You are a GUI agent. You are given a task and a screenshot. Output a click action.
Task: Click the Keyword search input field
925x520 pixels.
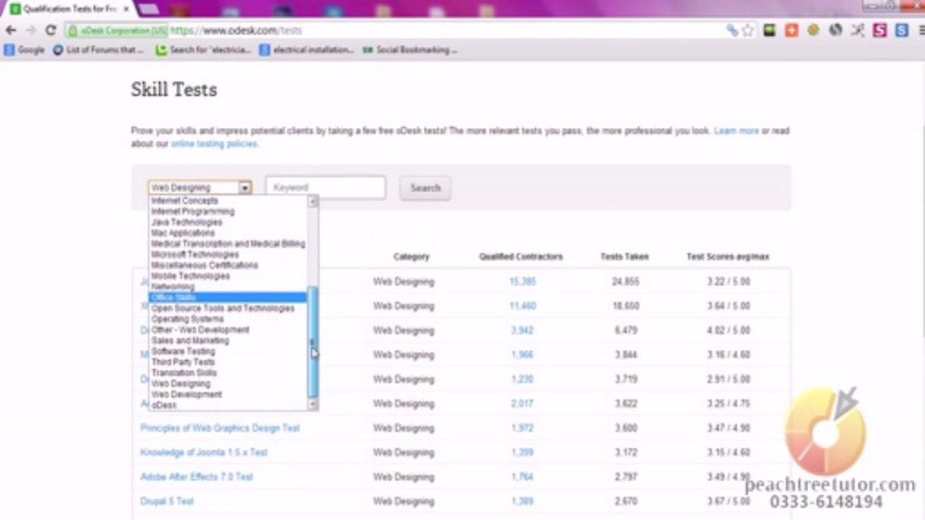(325, 188)
